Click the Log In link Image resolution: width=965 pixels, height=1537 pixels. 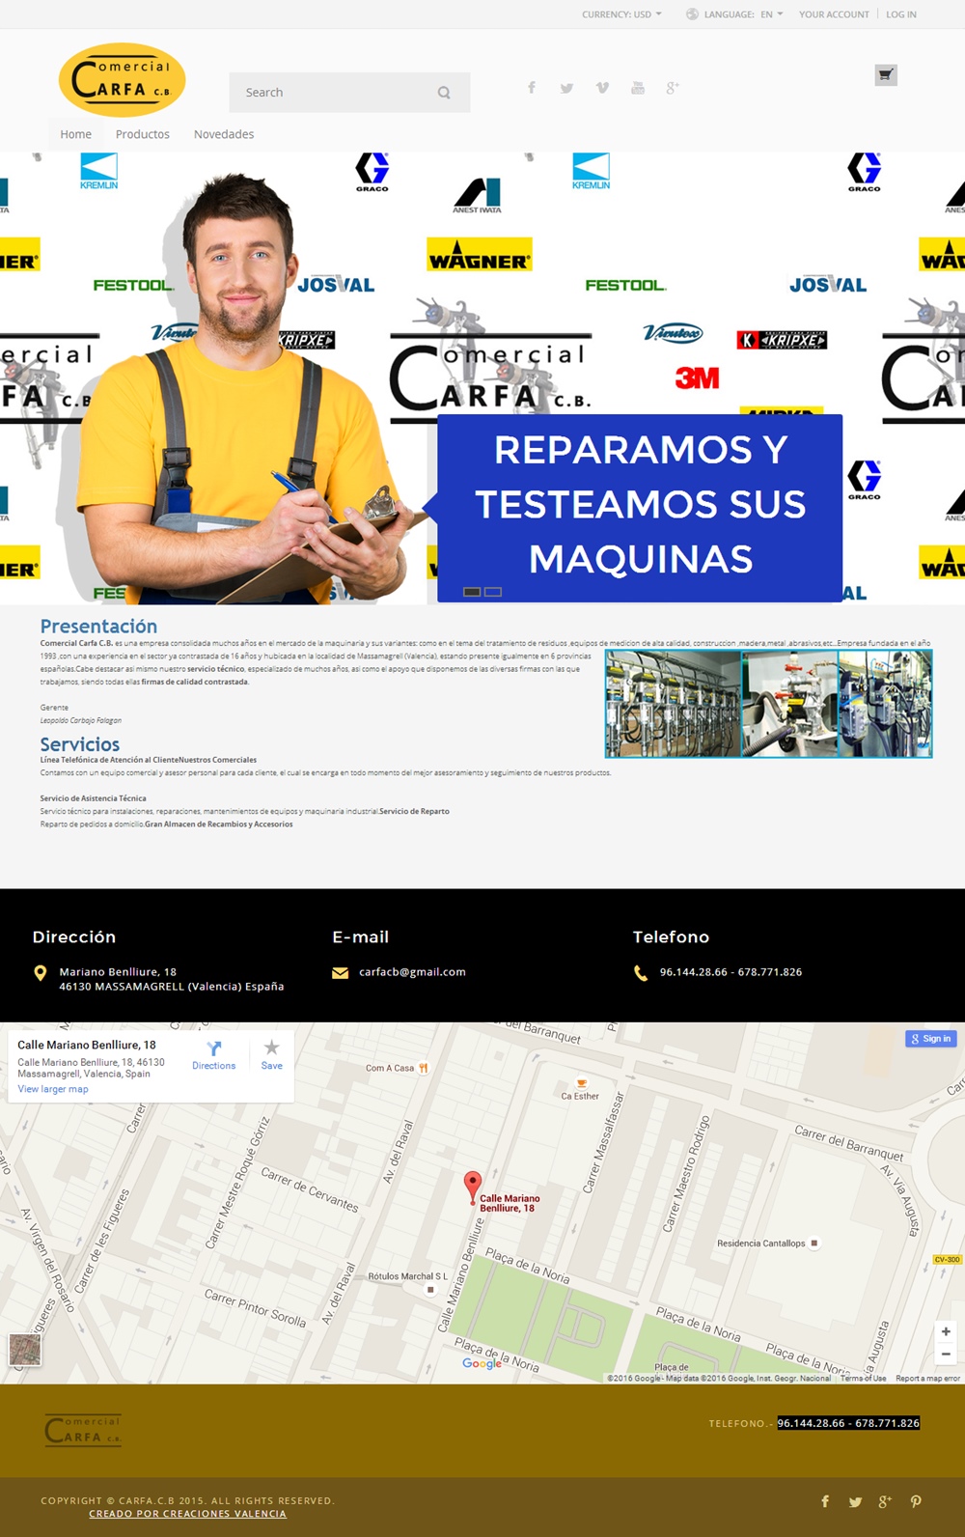point(901,14)
